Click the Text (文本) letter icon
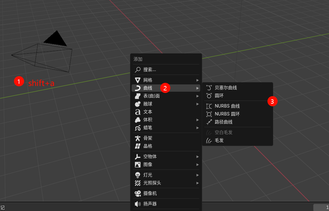Screen dimensions: 329x211 click(138, 112)
